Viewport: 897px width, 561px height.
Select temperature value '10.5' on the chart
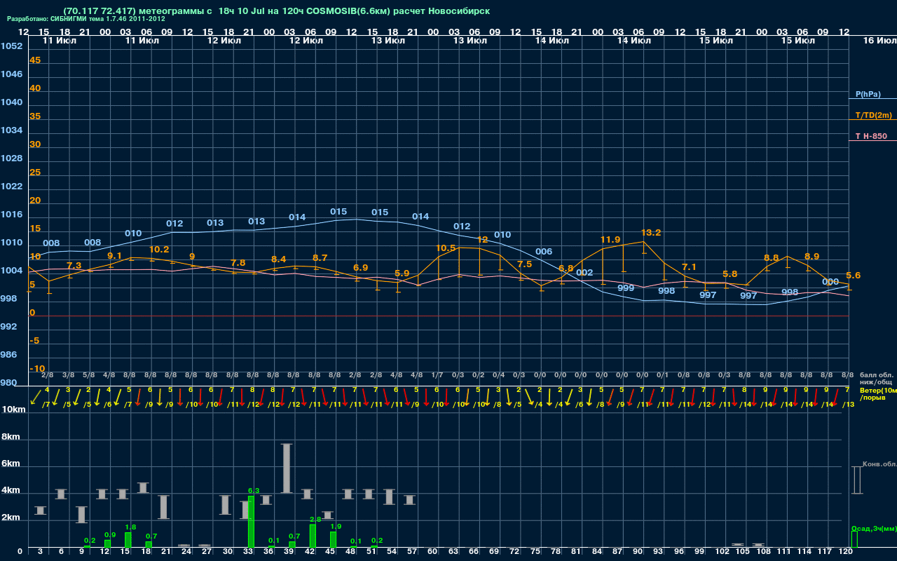[446, 248]
